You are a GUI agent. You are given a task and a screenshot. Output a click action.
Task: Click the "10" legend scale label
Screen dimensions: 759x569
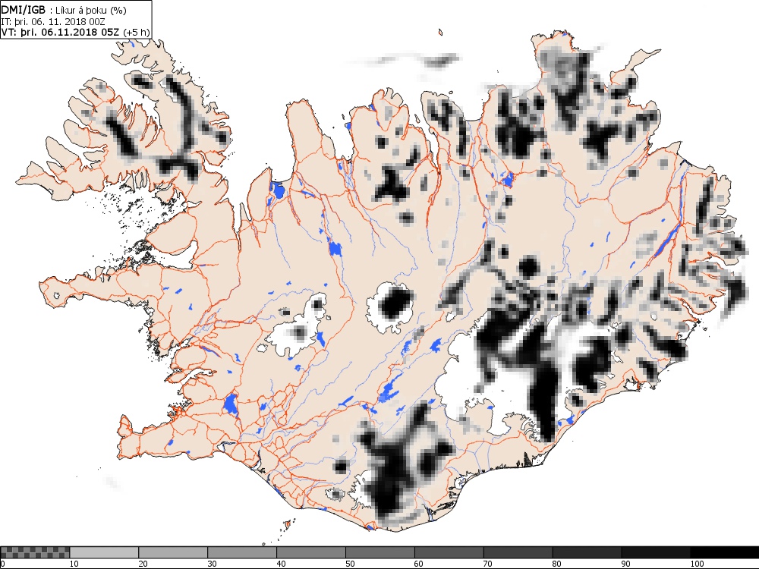tap(74, 564)
